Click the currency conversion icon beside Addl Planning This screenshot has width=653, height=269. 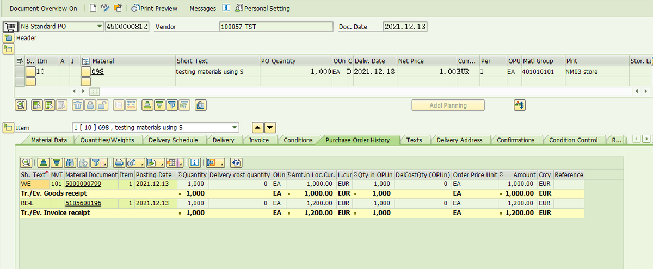(520, 105)
